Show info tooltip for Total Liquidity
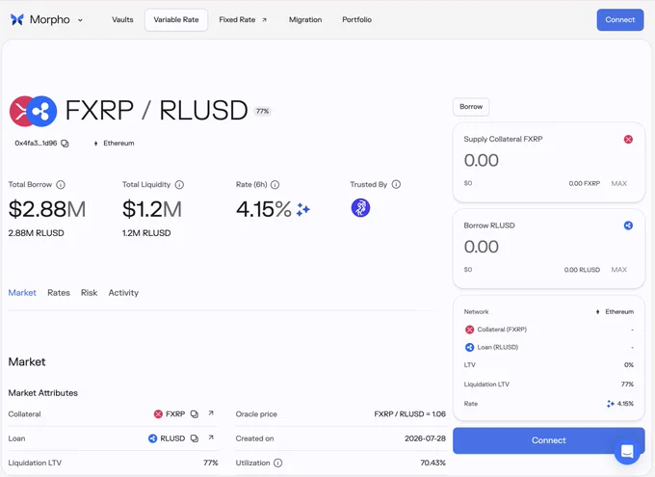This screenshot has height=477, width=655. coord(179,185)
